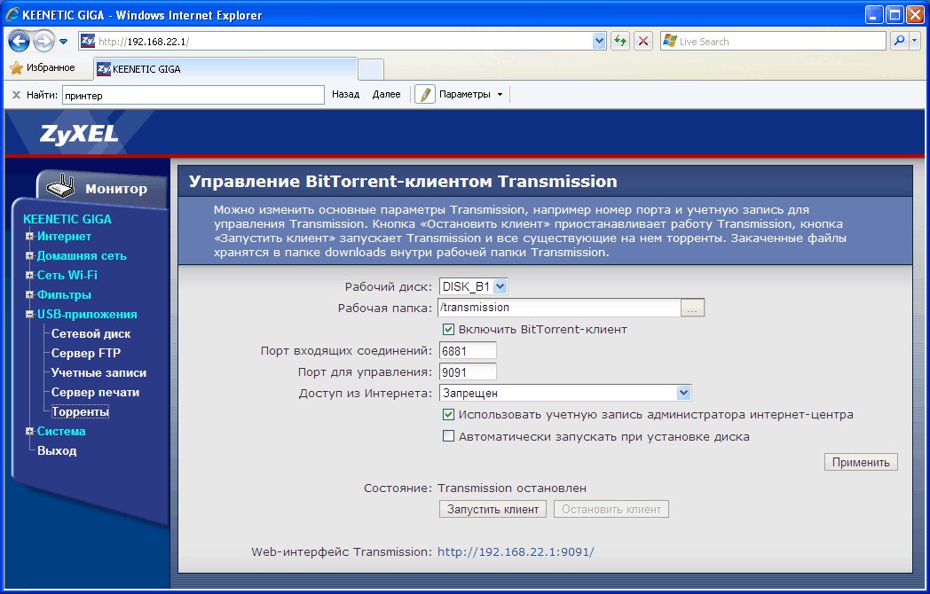The image size is (930, 594).
Task: Click the router icon on Монитор tab
Action: click(x=60, y=187)
